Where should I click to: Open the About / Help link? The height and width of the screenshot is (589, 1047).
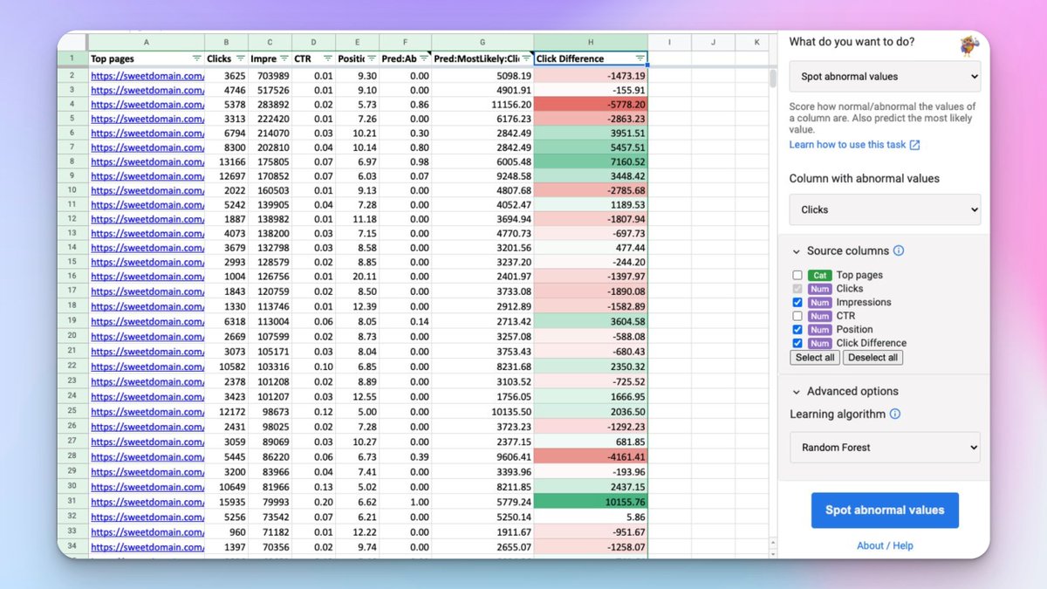pyautogui.click(x=885, y=545)
